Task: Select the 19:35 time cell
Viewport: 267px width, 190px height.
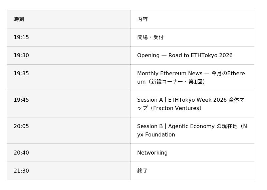Action: pyautogui.click(x=68, y=78)
